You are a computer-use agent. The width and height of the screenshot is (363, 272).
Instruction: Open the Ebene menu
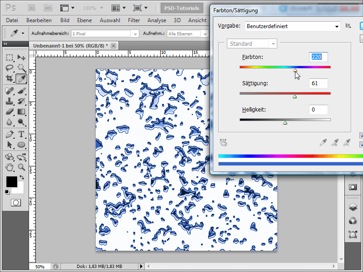tap(84, 20)
